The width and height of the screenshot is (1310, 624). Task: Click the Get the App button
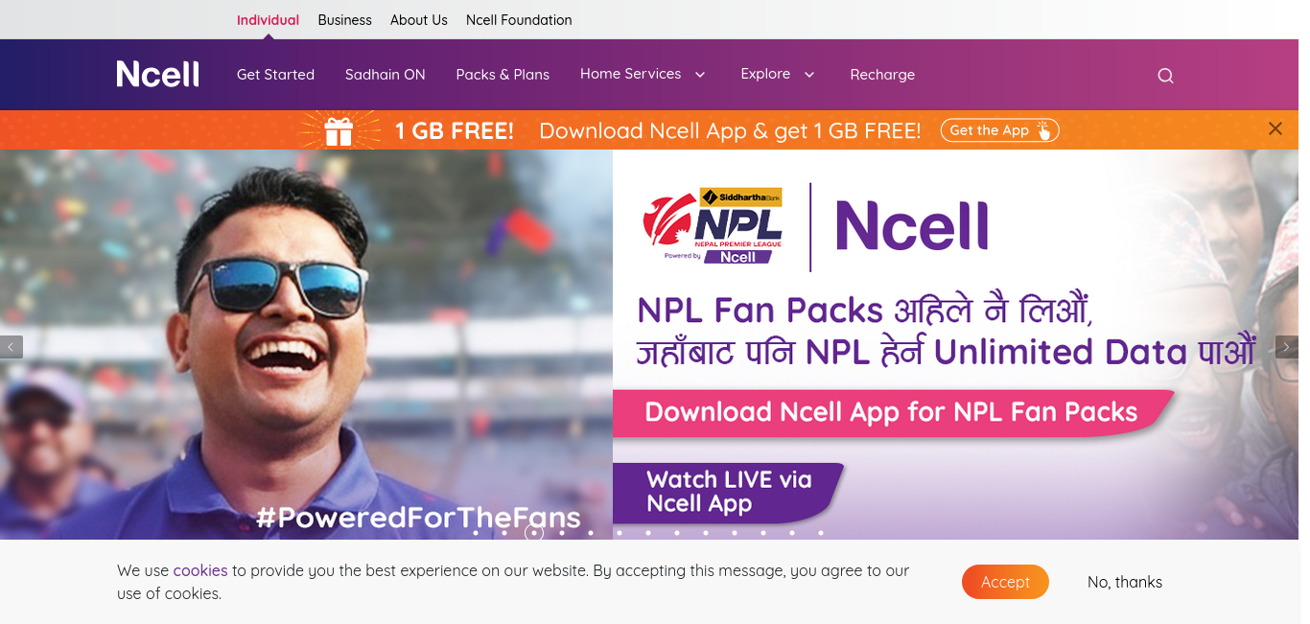[x=999, y=130]
